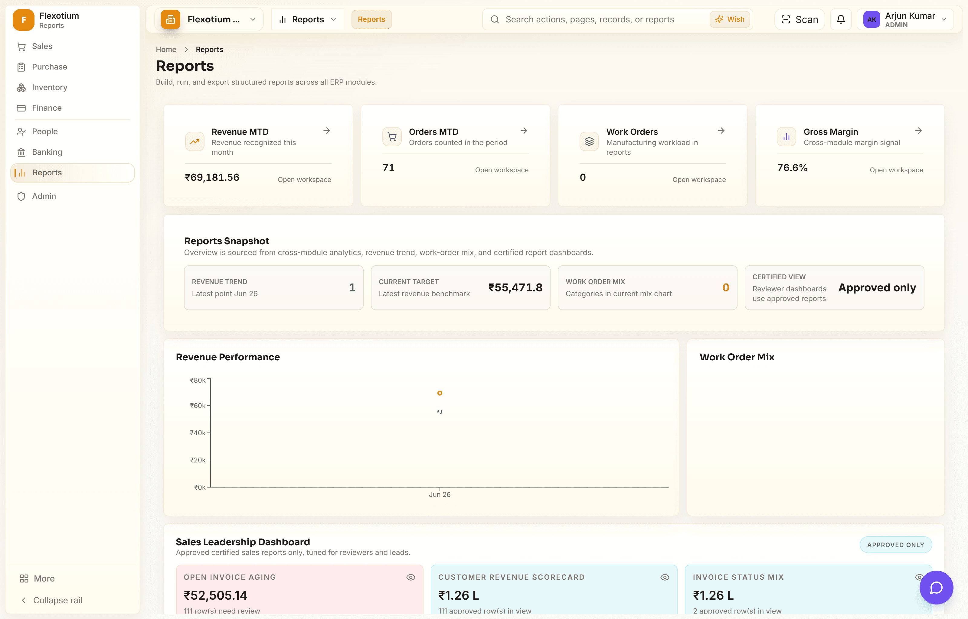Click the Revenue Performance chart title
The width and height of the screenshot is (968, 619).
(x=227, y=357)
